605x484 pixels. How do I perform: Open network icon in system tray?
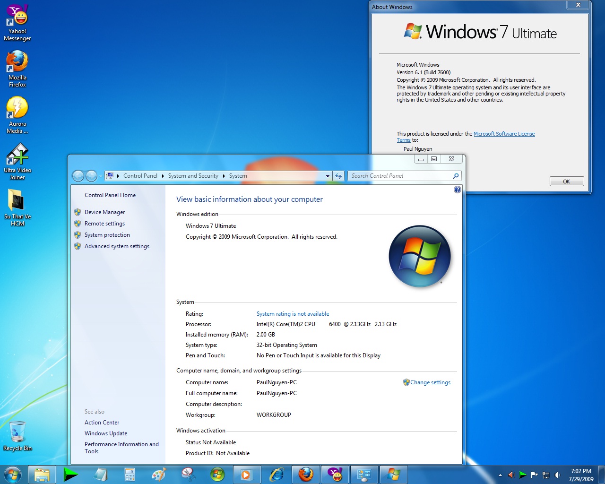click(x=546, y=475)
